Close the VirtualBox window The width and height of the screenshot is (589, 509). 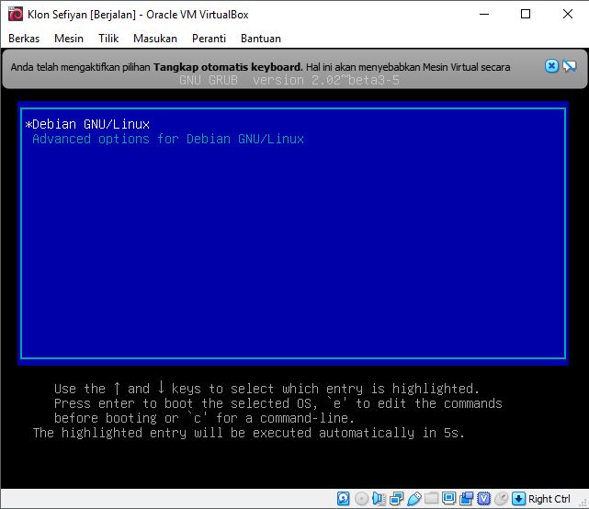click(x=568, y=15)
